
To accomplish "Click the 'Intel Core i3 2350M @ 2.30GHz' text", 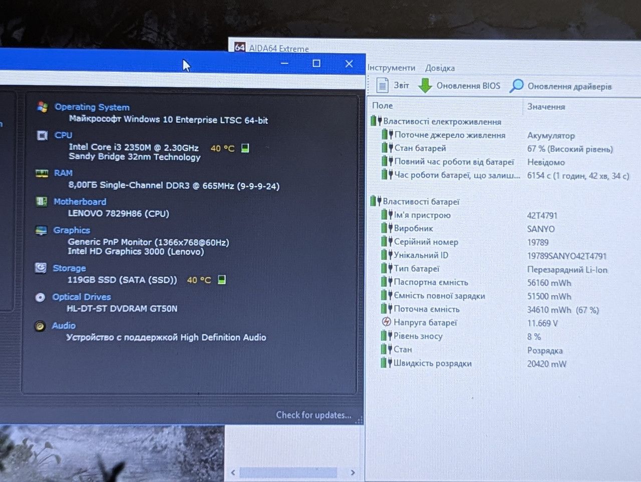I will pyautogui.click(x=134, y=147).
